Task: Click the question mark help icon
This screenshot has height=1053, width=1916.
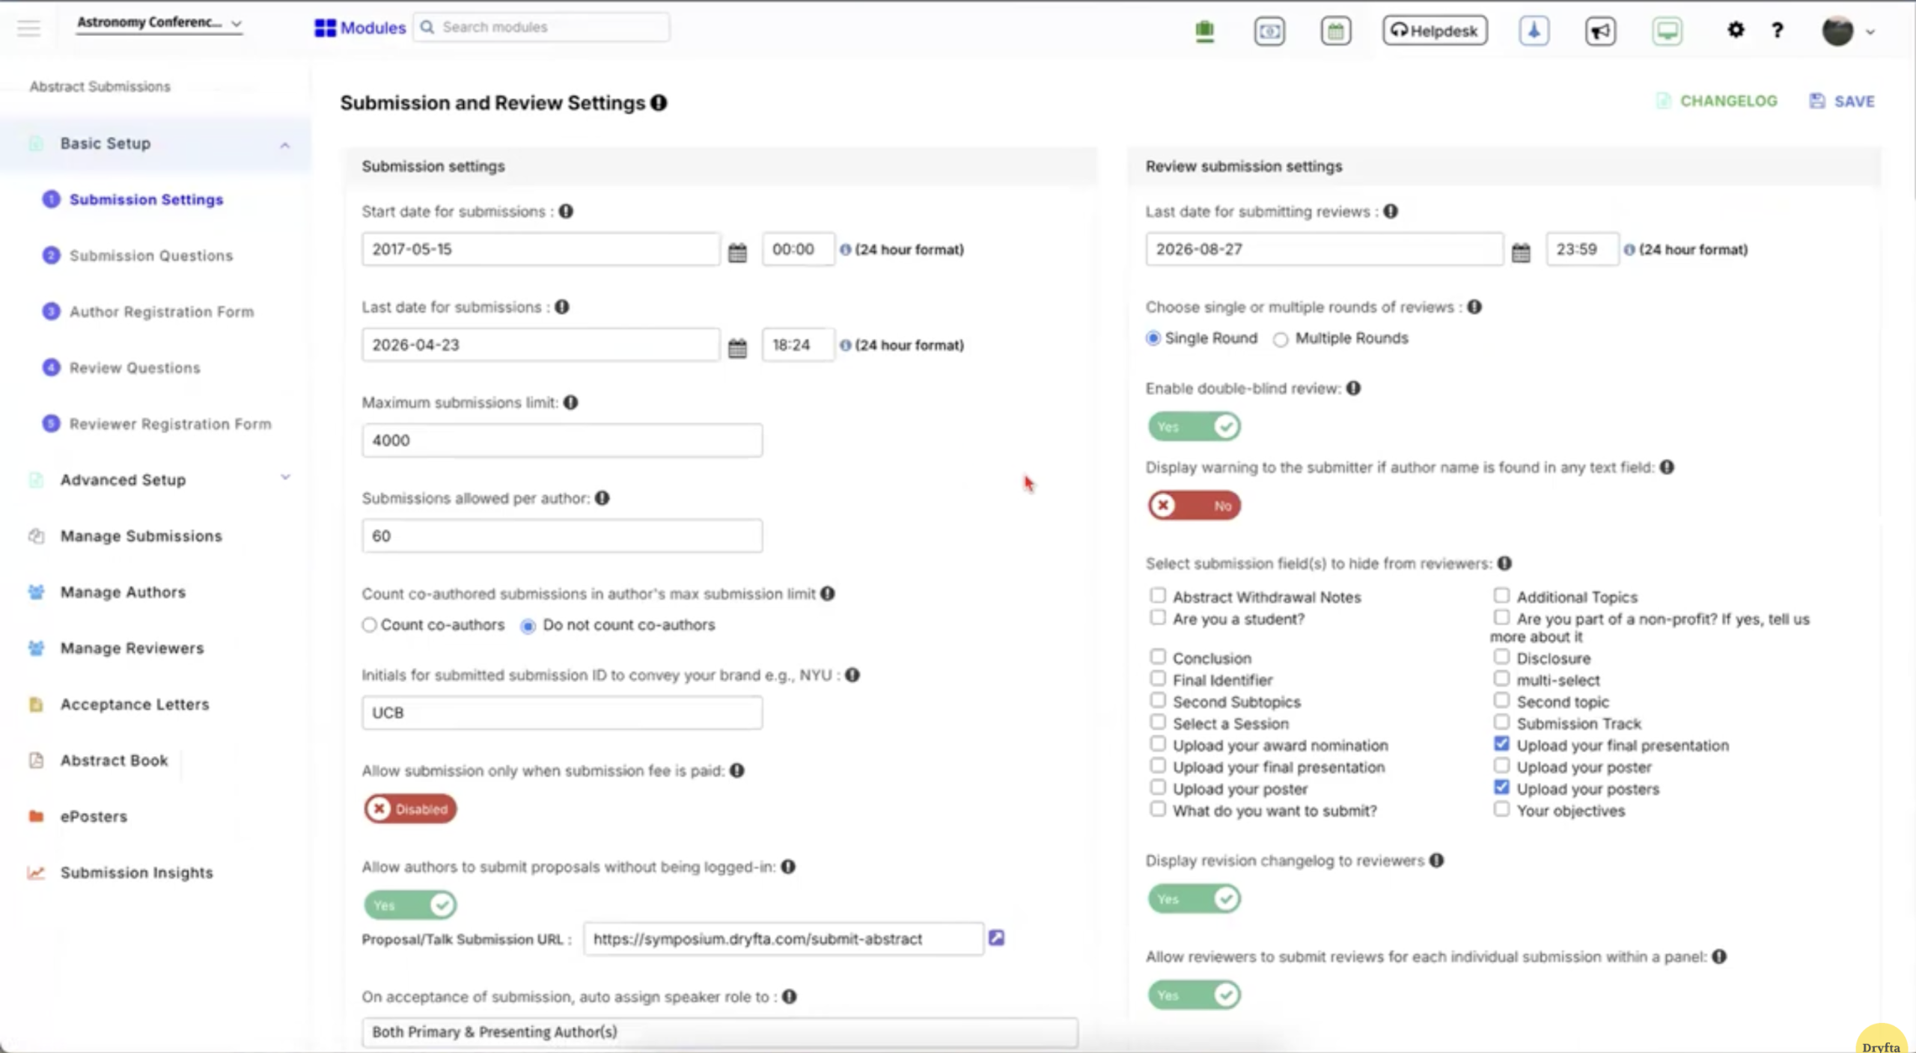Action: [1777, 30]
